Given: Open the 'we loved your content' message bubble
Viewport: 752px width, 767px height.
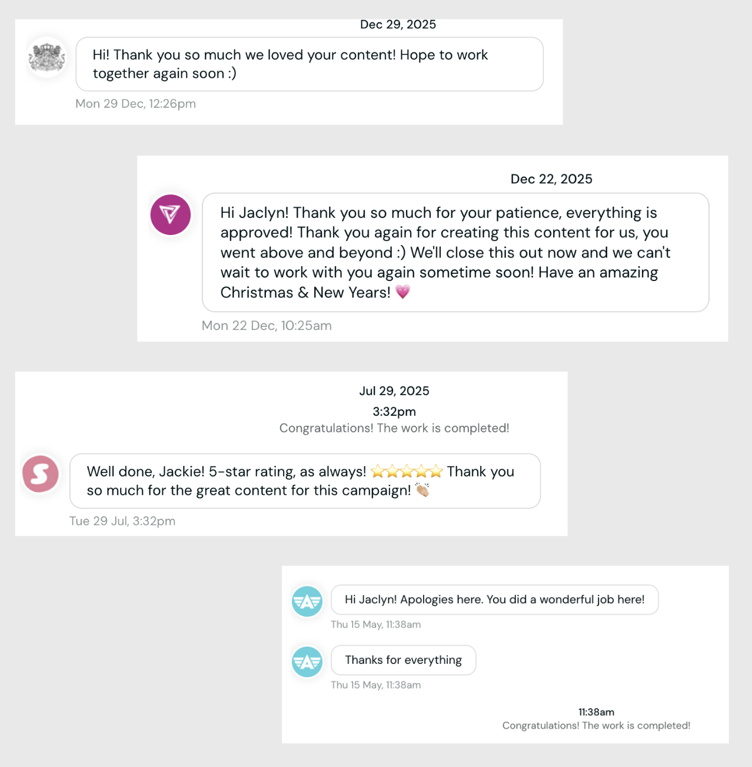Looking at the screenshot, I should tap(310, 64).
